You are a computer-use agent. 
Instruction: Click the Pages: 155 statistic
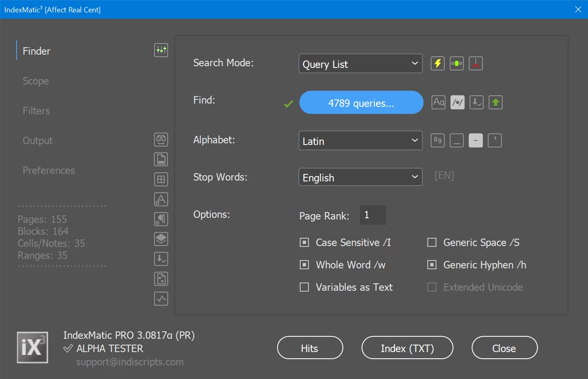(42, 219)
